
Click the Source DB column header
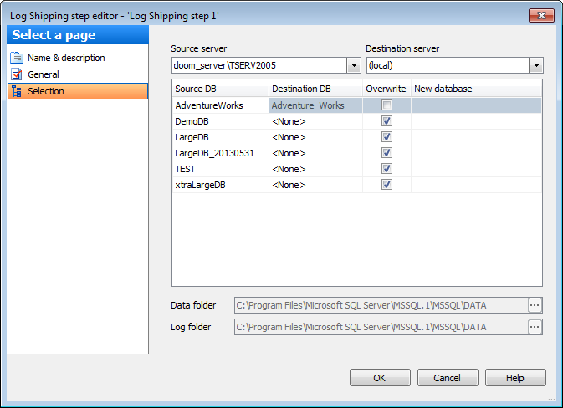[x=221, y=89]
